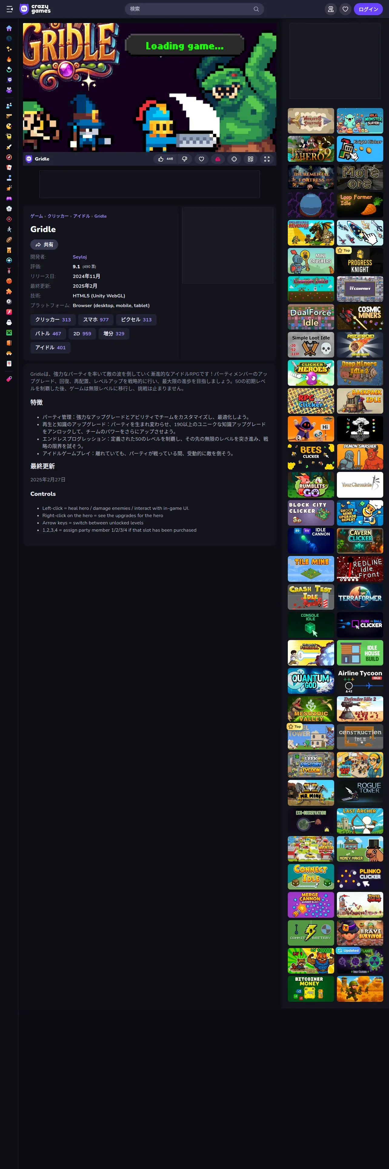The height and width of the screenshot is (1169, 389).
Task: Open Bees Clicker thumbnail
Action: 311,456
